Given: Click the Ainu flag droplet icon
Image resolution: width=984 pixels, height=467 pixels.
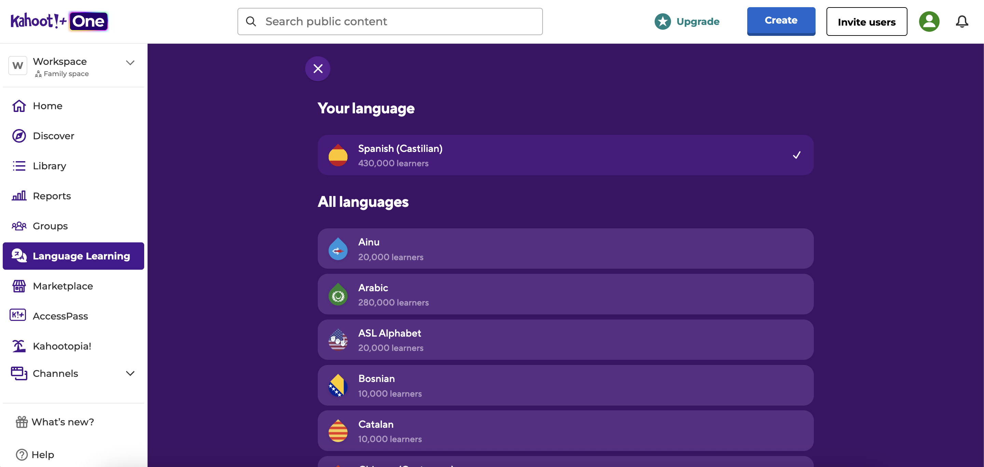Looking at the screenshot, I should coord(338,249).
